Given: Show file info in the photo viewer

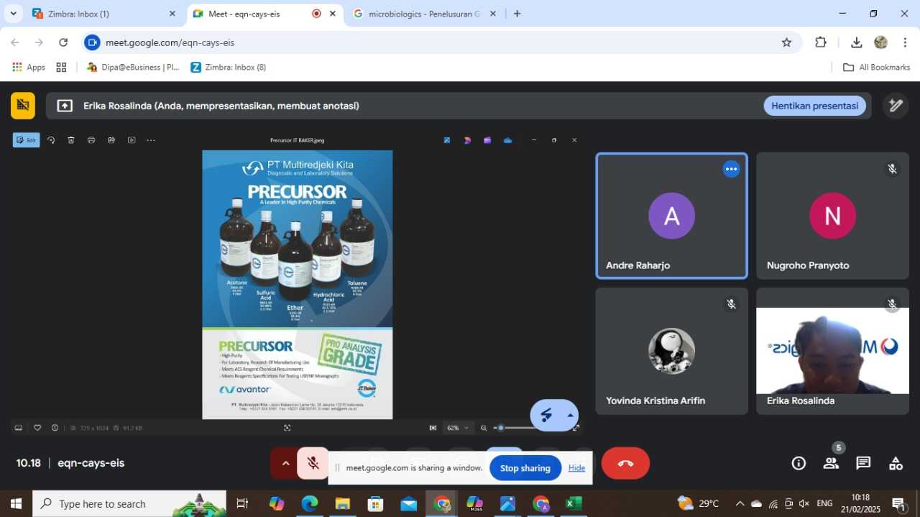Looking at the screenshot, I should pyautogui.click(x=55, y=428).
